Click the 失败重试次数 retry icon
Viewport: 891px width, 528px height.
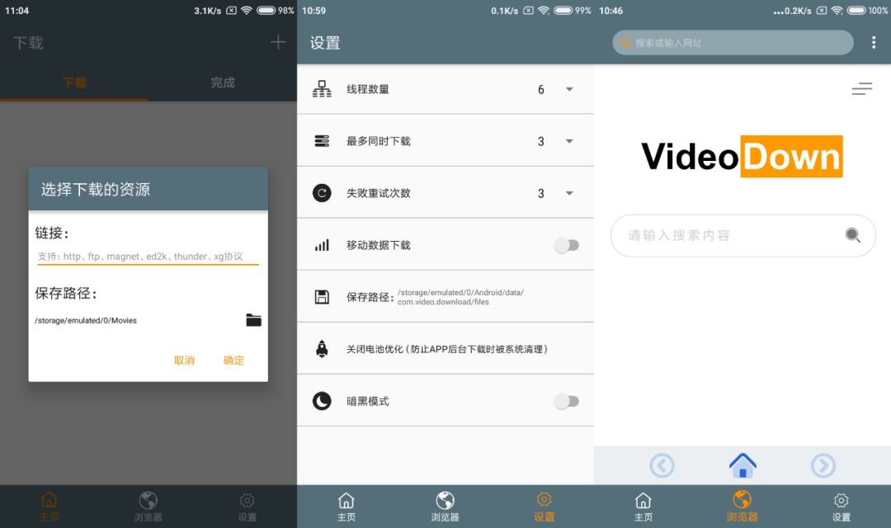(x=322, y=193)
